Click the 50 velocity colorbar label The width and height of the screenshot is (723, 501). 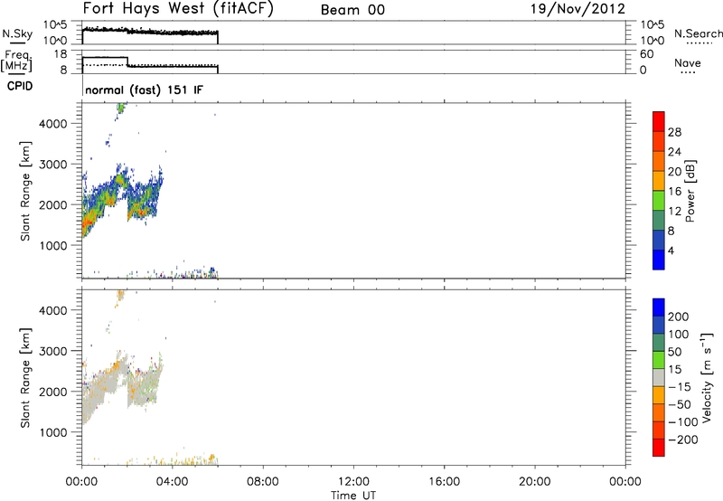click(x=674, y=352)
